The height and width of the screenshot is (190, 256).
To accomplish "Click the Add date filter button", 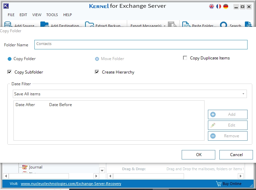I will pos(228,114).
